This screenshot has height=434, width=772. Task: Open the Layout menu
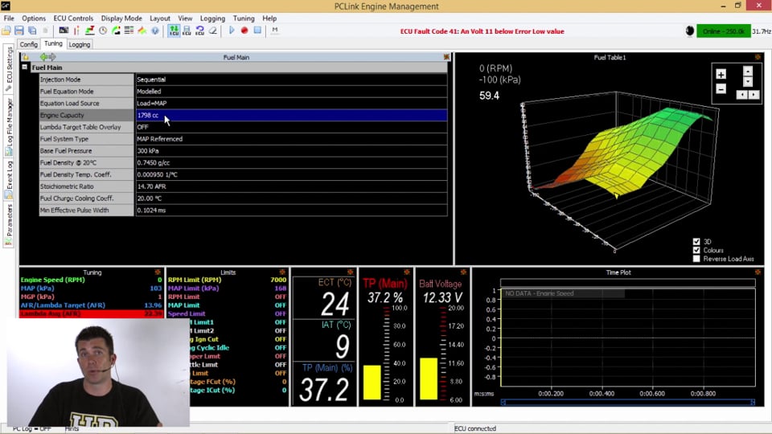coord(160,18)
